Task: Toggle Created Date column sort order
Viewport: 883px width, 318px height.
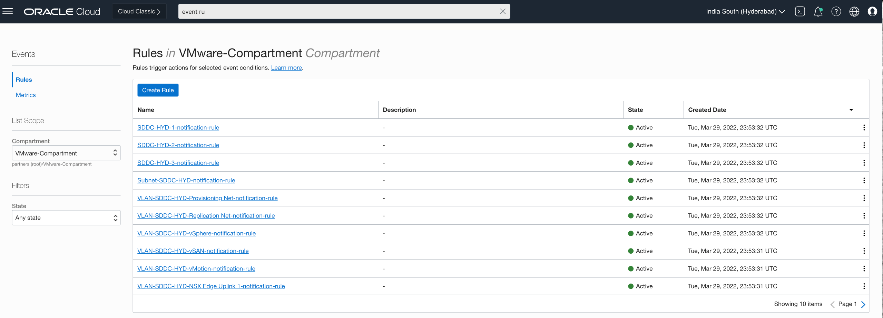Action: (851, 109)
